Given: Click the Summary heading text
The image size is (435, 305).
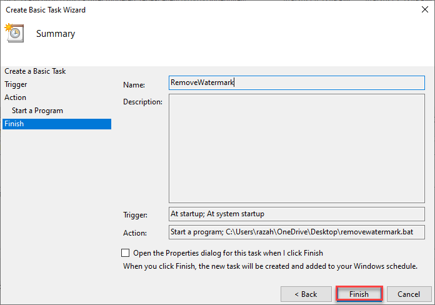Looking at the screenshot, I should click(56, 34).
